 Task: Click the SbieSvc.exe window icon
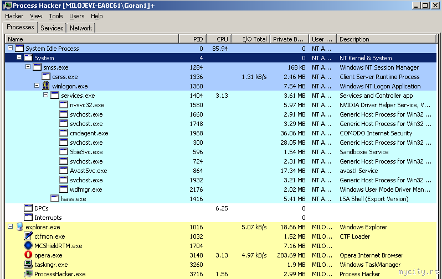click(64, 152)
